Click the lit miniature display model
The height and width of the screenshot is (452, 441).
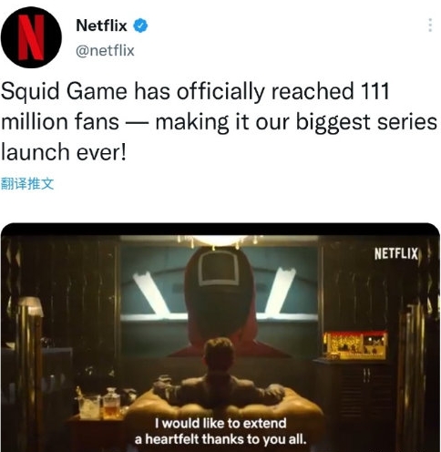(355, 345)
